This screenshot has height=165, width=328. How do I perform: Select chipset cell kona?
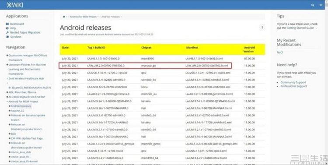(x=144, y=87)
